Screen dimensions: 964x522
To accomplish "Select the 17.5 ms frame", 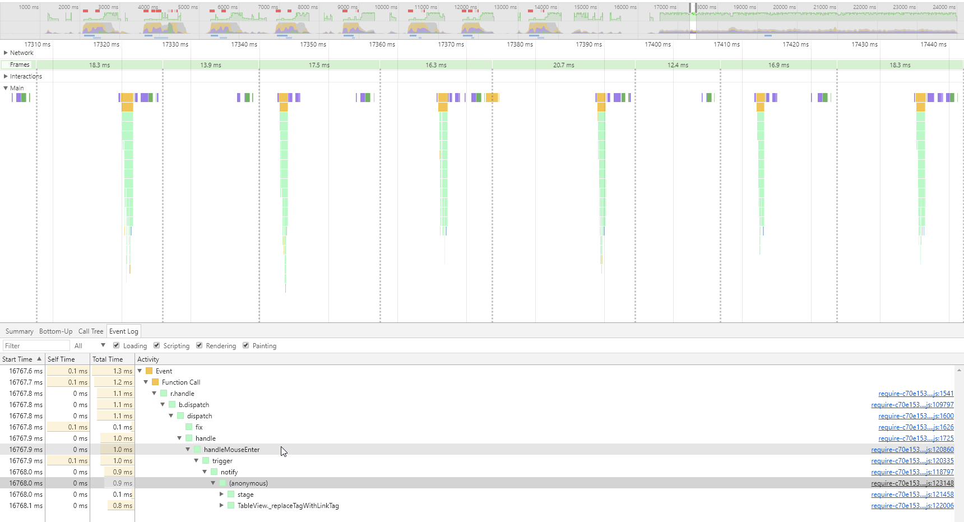I will 319,65.
